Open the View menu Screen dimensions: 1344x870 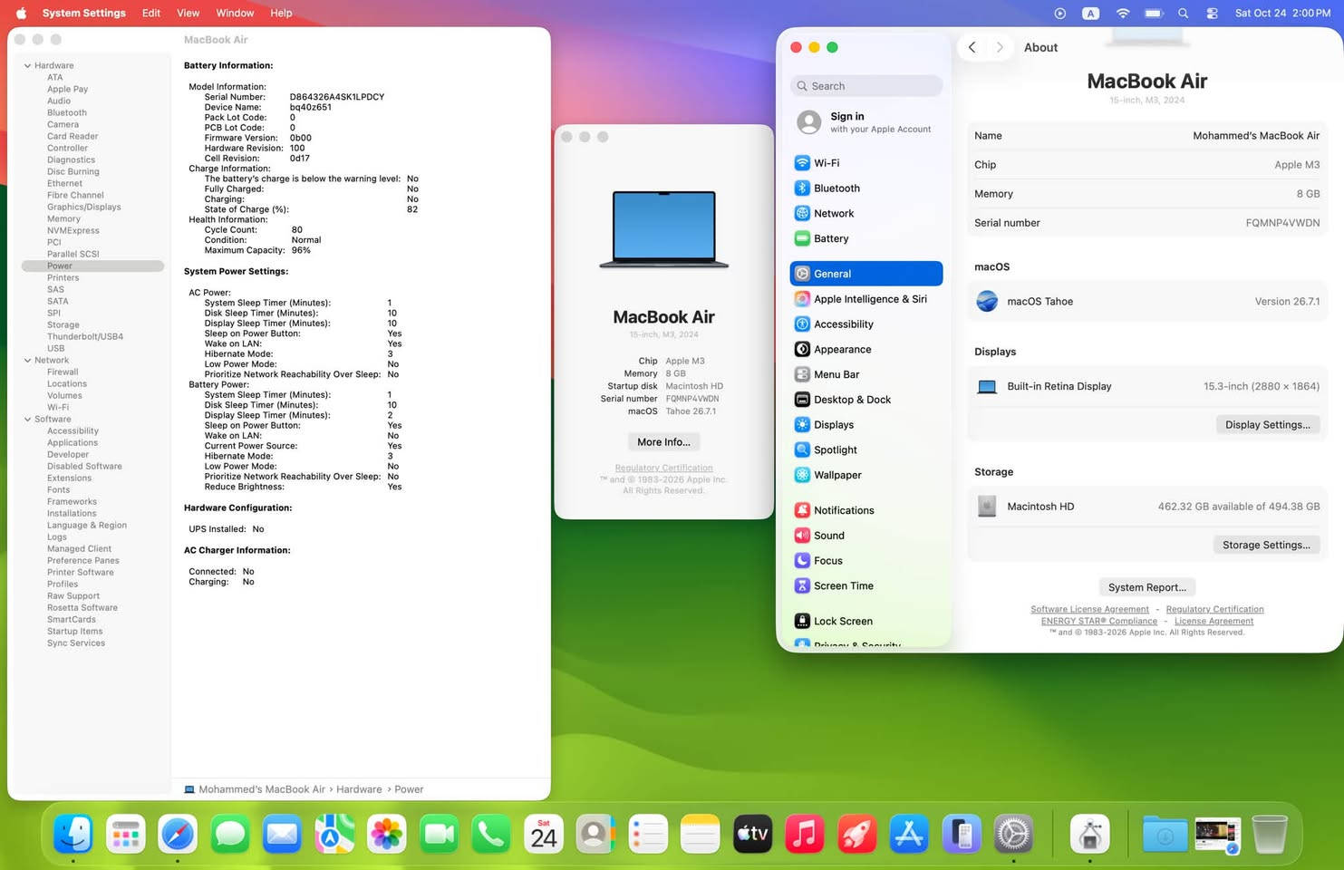pyautogui.click(x=188, y=13)
